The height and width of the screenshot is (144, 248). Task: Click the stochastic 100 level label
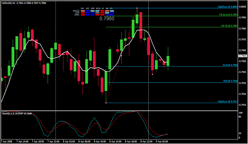click(241, 113)
